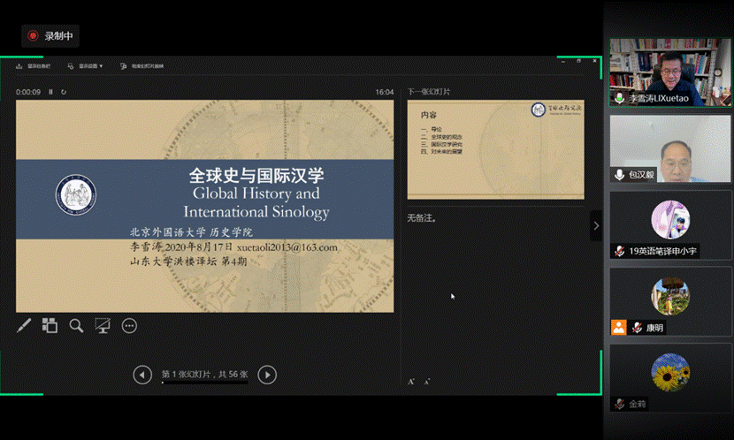Select the pen and laser pointer tool

click(24, 326)
